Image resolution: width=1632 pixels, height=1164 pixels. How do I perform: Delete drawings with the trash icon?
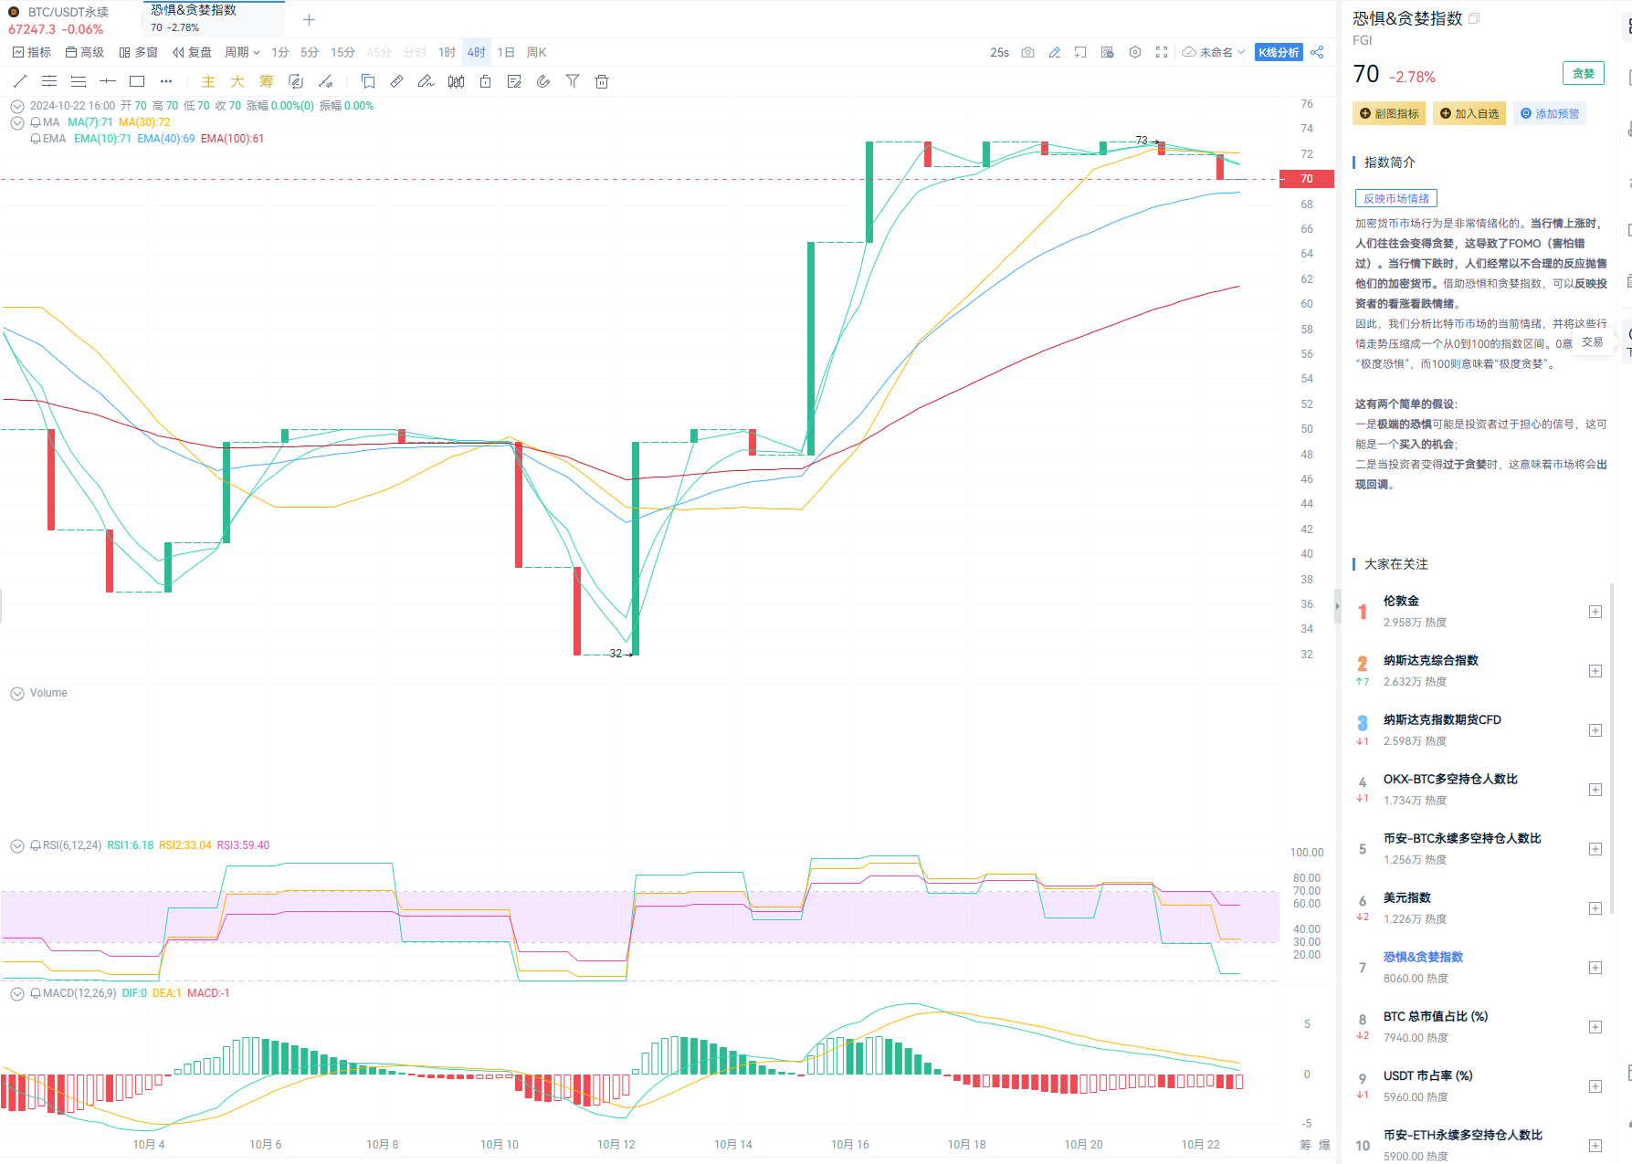click(602, 81)
